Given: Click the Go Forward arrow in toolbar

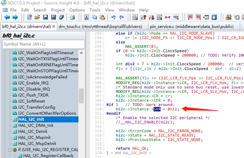Looking at the screenshot, I should (x=15, y=17).
